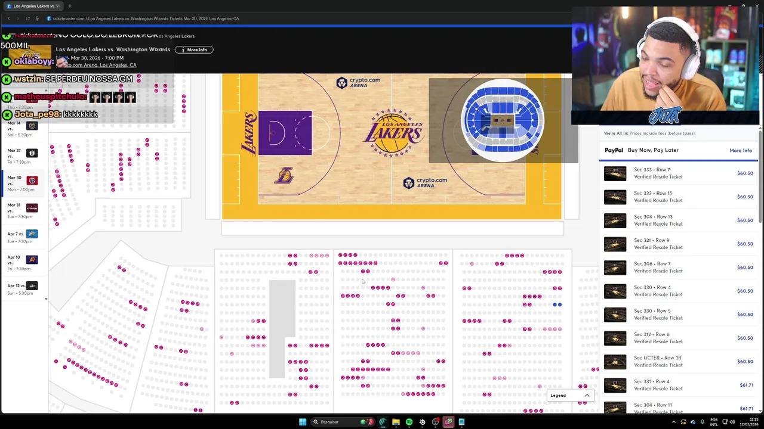Switch the POR INTL keyboard language

point(714,422)
